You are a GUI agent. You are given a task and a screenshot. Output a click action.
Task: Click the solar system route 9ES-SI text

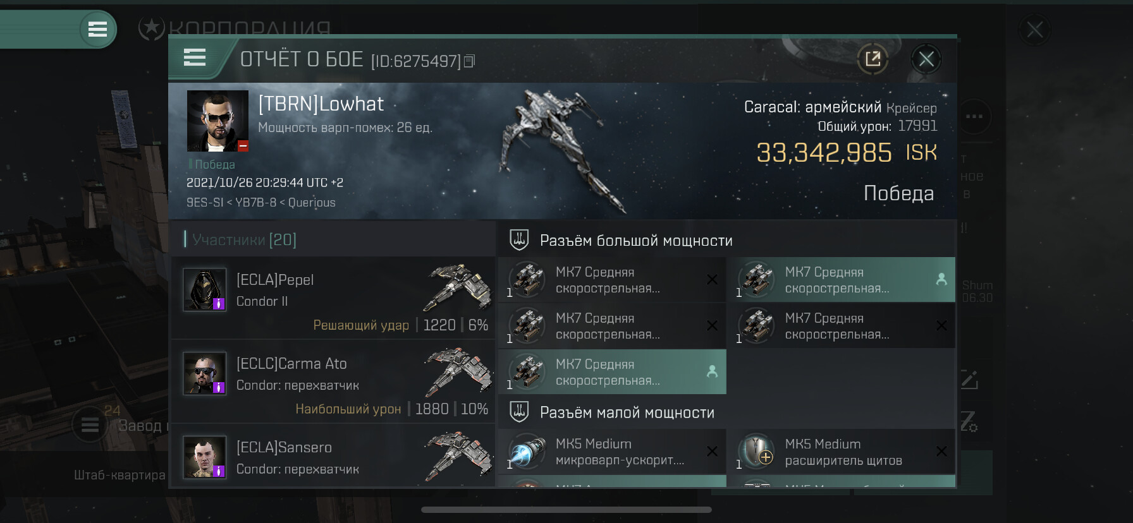205,203
